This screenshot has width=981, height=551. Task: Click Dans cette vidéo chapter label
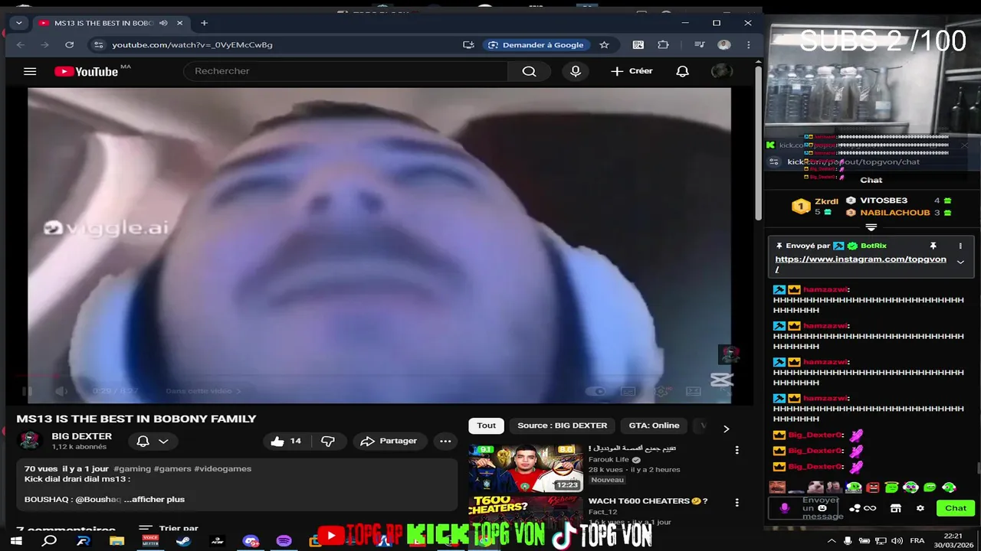pyautogui.click(x=204, y=391)
